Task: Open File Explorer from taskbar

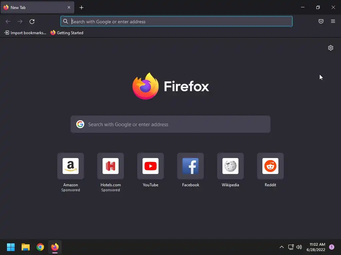Action: point(25,247)
